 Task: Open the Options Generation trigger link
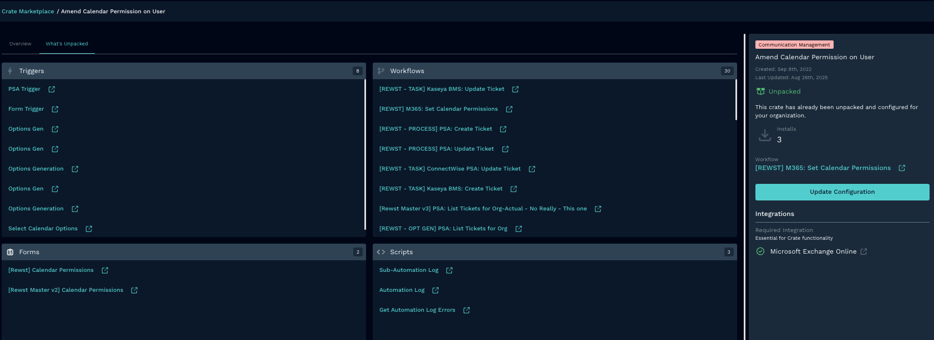tap(36, 169)
